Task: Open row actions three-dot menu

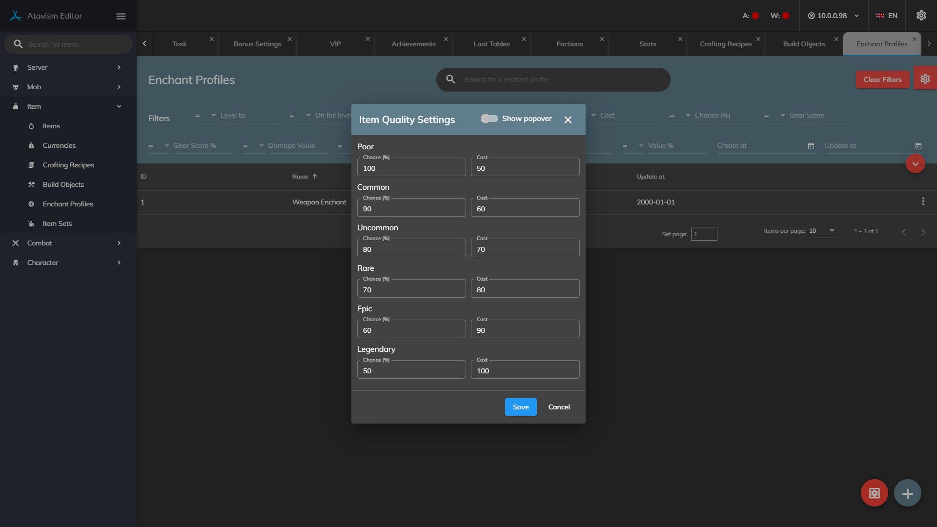Action: pos(923,202)
